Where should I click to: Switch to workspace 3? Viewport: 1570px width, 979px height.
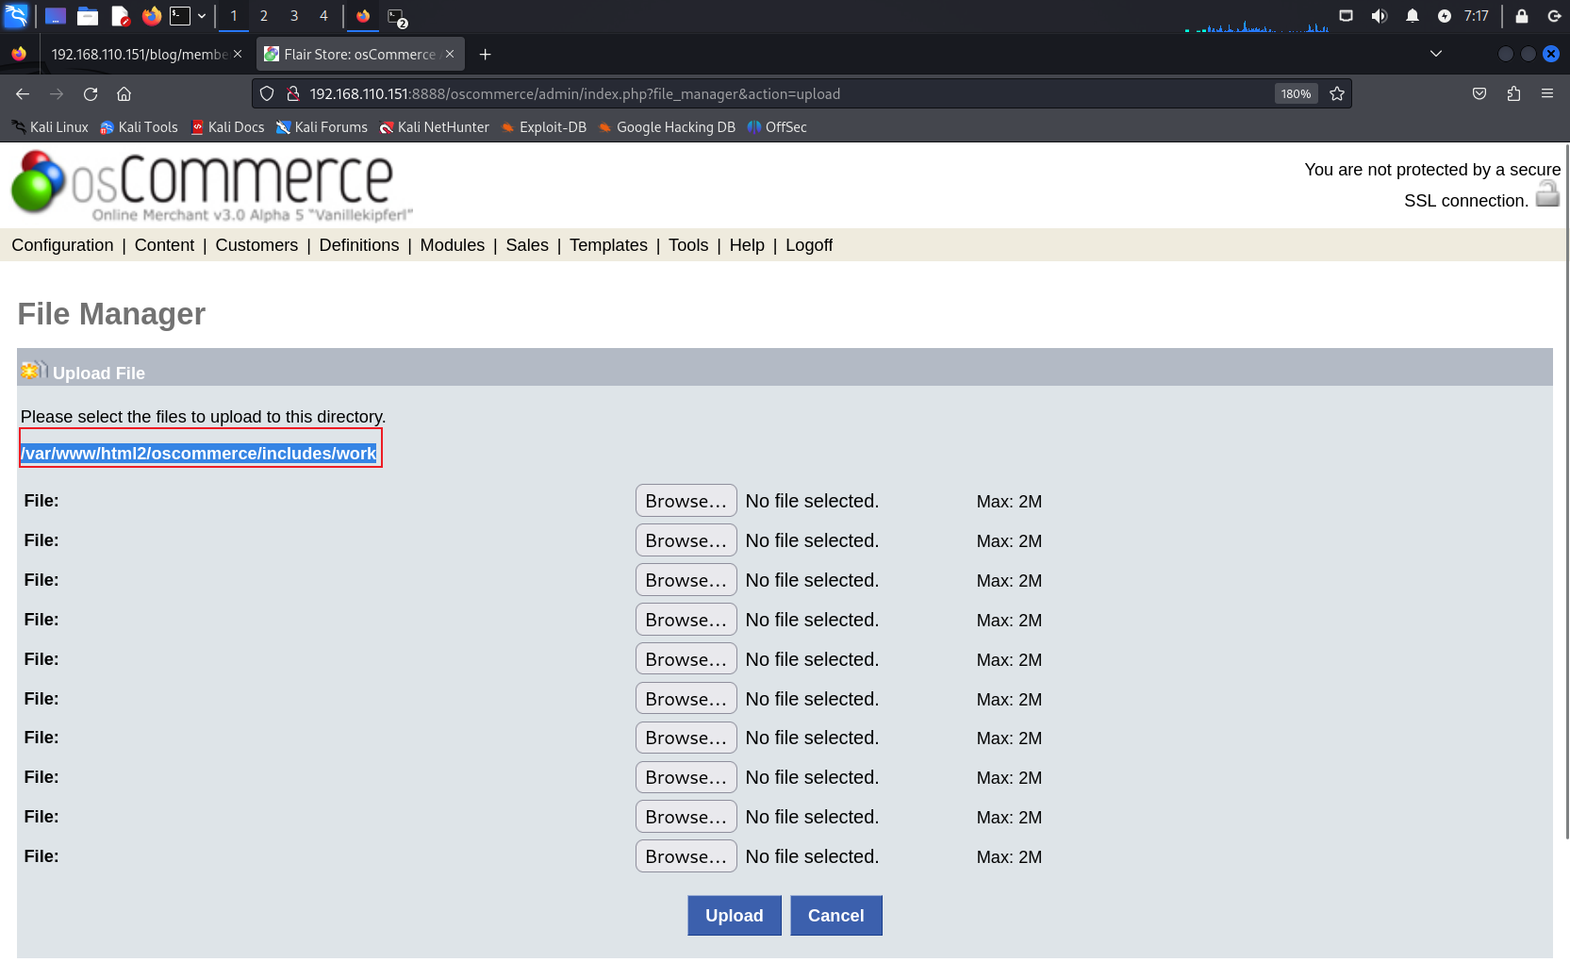click(294, 16)
